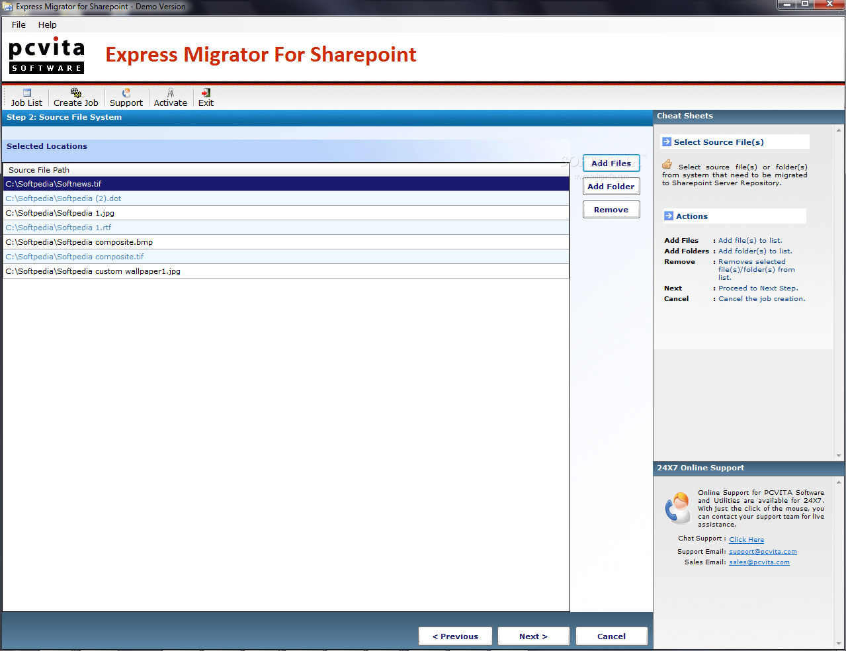The height and width of the screenshot is (651, 846).
Task: Click the Cancel button
Action: click(x=611, y=636)
